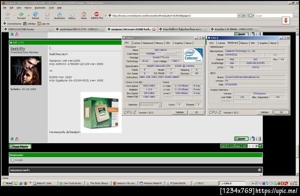The image size is (300, 196).
Task: Switch to the last browser tab on the right
Action: (x=234, y=29)
